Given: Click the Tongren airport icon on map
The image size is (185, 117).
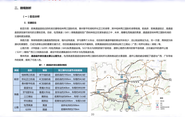Looking at the screenshot, I should pos(122,77).
